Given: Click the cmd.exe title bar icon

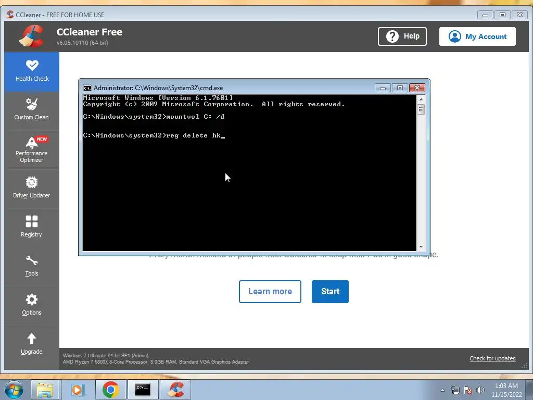Looking at the screenshot, I should [87, 88].
